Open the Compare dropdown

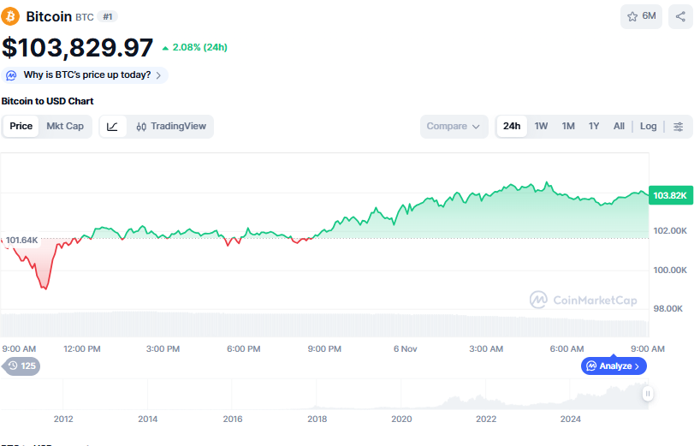pyautogui.click(x=454, y=127)
